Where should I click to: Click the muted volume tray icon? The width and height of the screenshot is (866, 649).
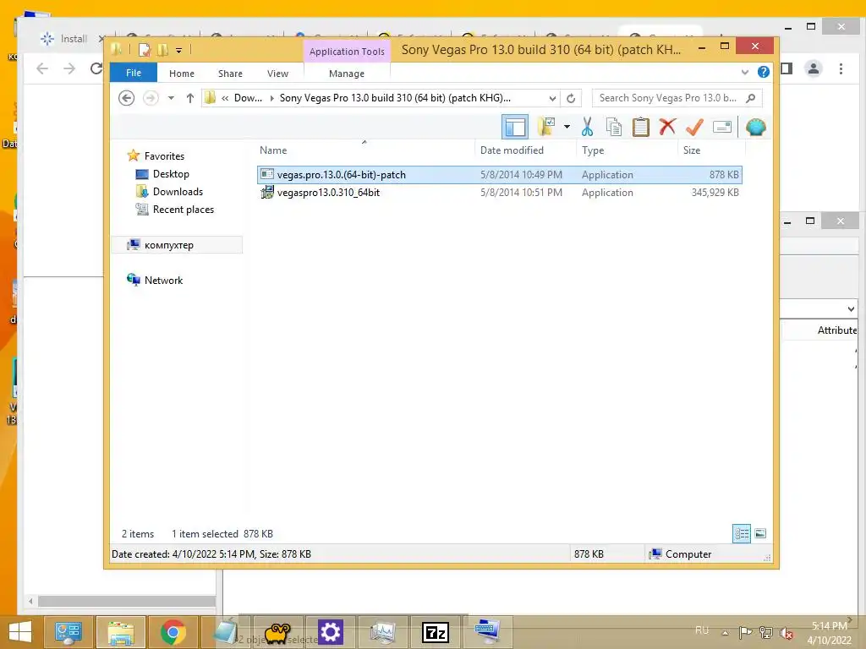786,632
